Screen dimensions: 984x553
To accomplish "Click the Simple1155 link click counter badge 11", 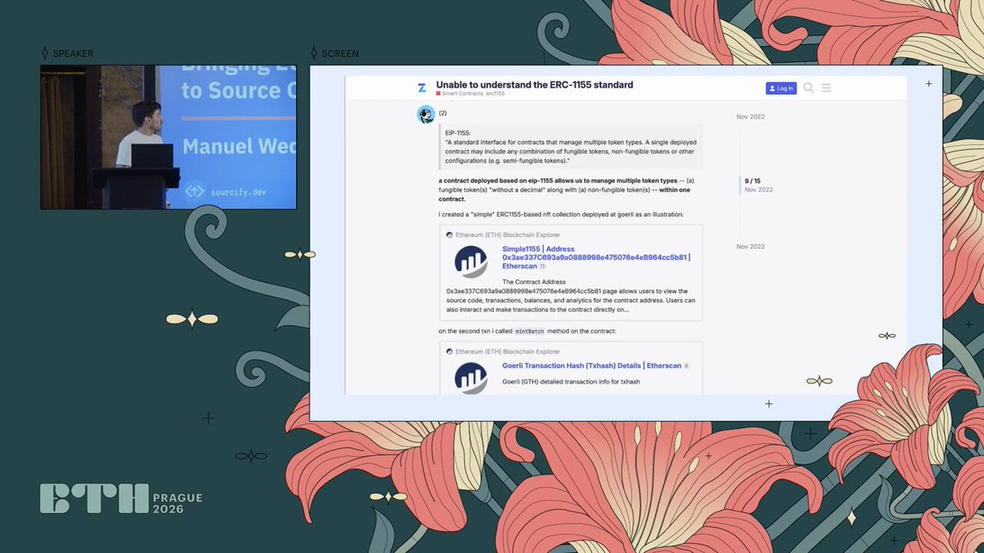I will 542,266.
